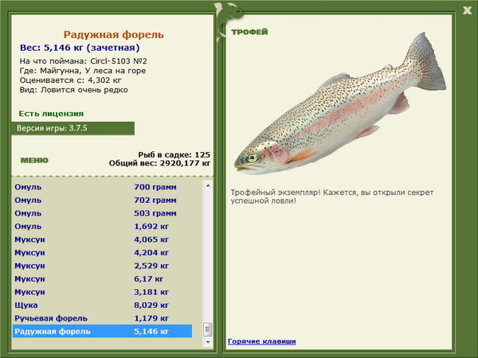
Task: Select the Муксун 6,17 кг entry
Action: coord(103,278)
